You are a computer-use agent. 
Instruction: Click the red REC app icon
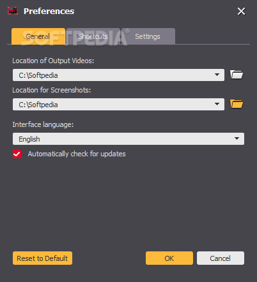(13, 11)
